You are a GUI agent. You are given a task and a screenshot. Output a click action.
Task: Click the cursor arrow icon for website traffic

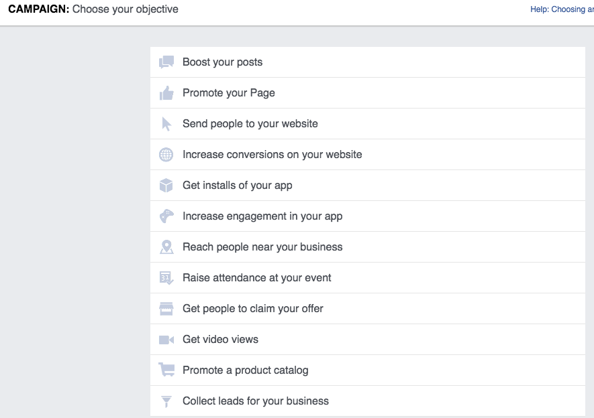tap(166, 123)
